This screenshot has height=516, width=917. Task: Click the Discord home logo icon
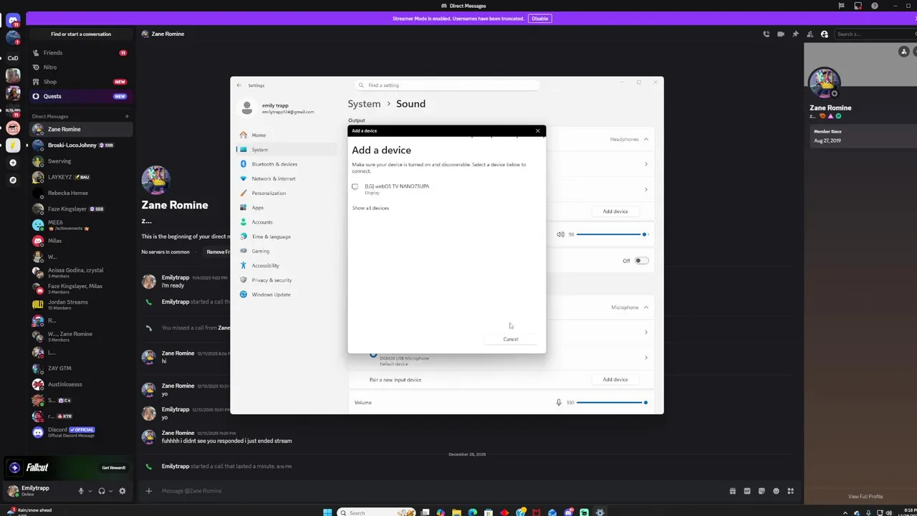[13, 21]
